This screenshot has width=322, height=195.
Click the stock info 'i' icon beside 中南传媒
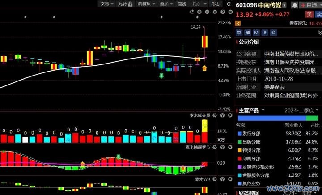pyautogui.click(x=284, y=5)
